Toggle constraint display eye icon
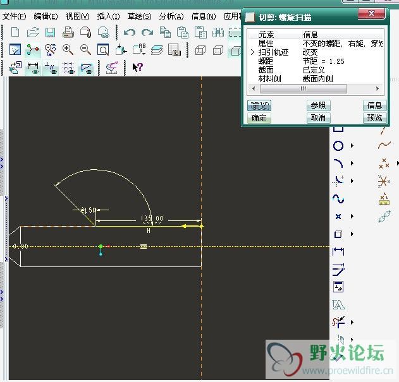Screen dimensions: 399x382 [51, 68]
